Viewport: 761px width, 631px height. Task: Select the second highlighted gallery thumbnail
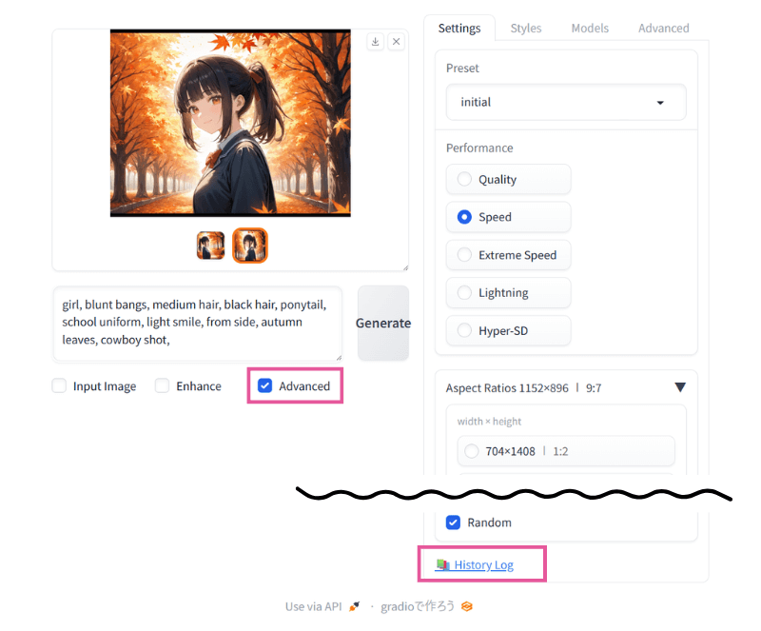(x=250, y=246)
